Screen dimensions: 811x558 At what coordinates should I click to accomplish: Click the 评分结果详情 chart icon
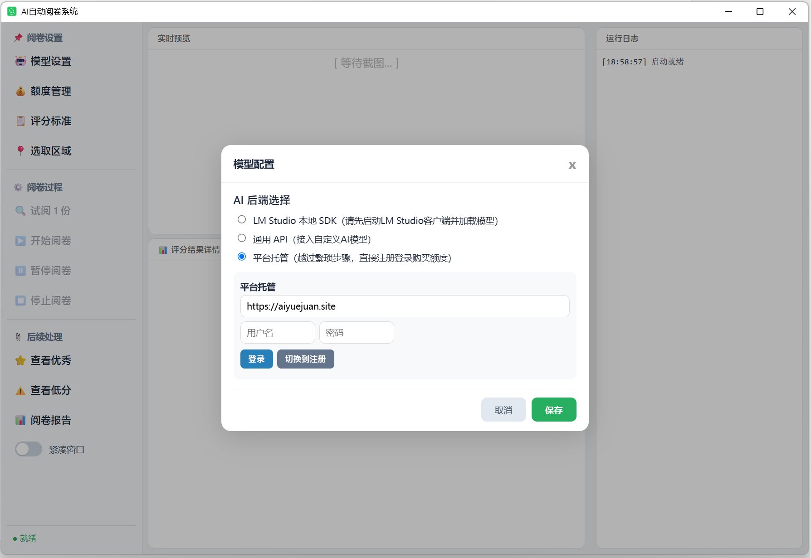[x=163, y=250]
